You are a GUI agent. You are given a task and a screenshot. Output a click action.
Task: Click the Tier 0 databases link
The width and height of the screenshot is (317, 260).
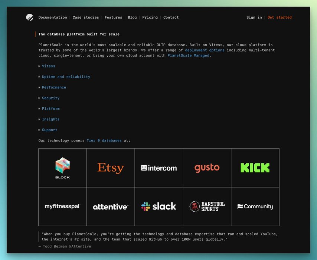click(x=104, y=141)
